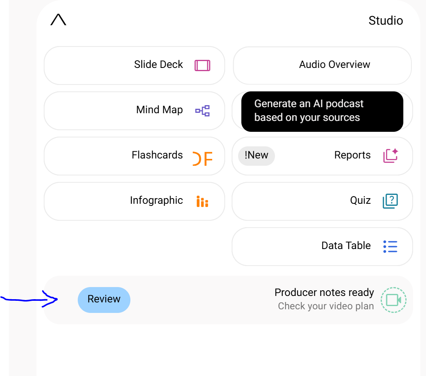Start generating Flashcards
This screenshot has height=376, width=426.
(134, 156)
